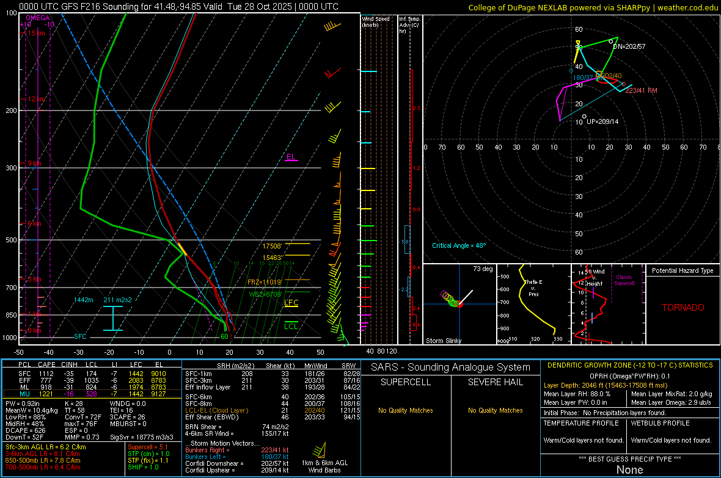Select the highlighted MU parcel row
721x478 pixels.
pyautogui.click(x=92, y=394)
